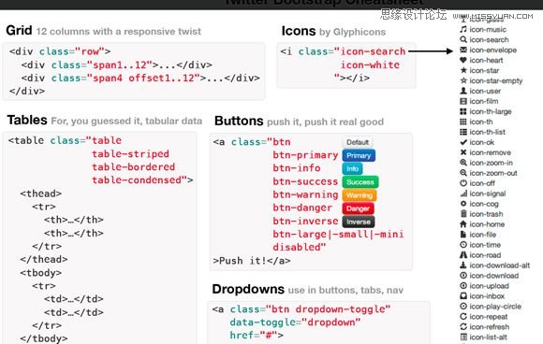Click the zoom-in magnifier icon

coord(463,163)
